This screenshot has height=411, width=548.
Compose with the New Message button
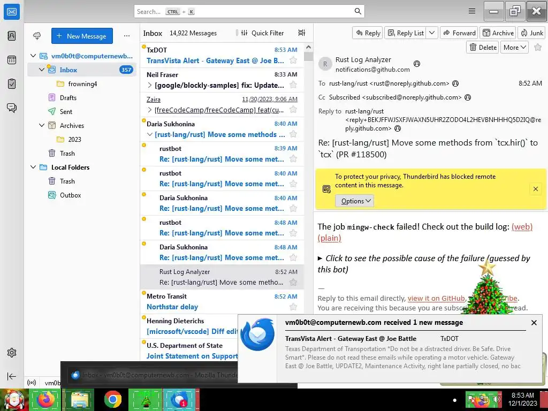coord(82,36)
